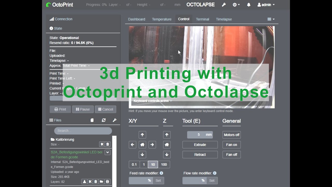The image size is (332, 187).
Task: Expand the Connection panel
Action: 61,19
